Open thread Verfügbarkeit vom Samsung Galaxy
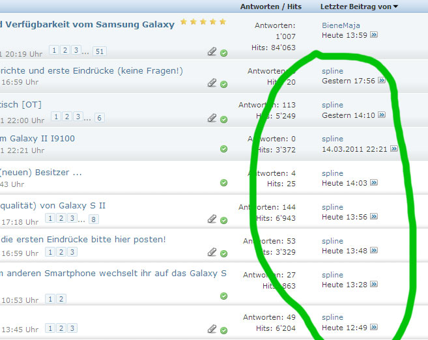 87,25
